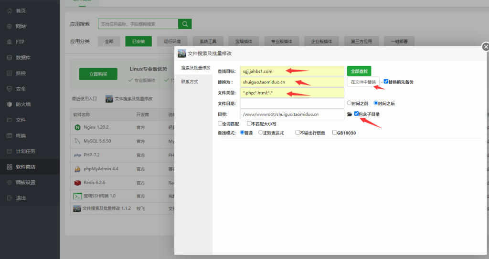Viewport: 489px width, 259px height.
Task: Click the 宝塔SSH终端 terminal icon
Action: [77, 196]
